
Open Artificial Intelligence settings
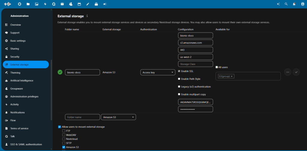tap(26, 81)
